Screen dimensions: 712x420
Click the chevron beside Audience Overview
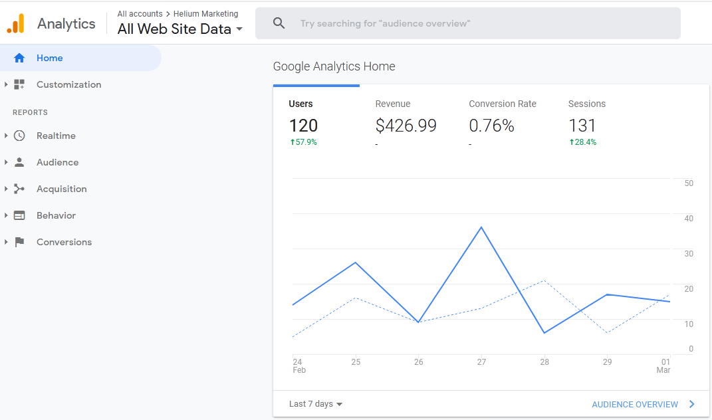(x=691, y=404)
